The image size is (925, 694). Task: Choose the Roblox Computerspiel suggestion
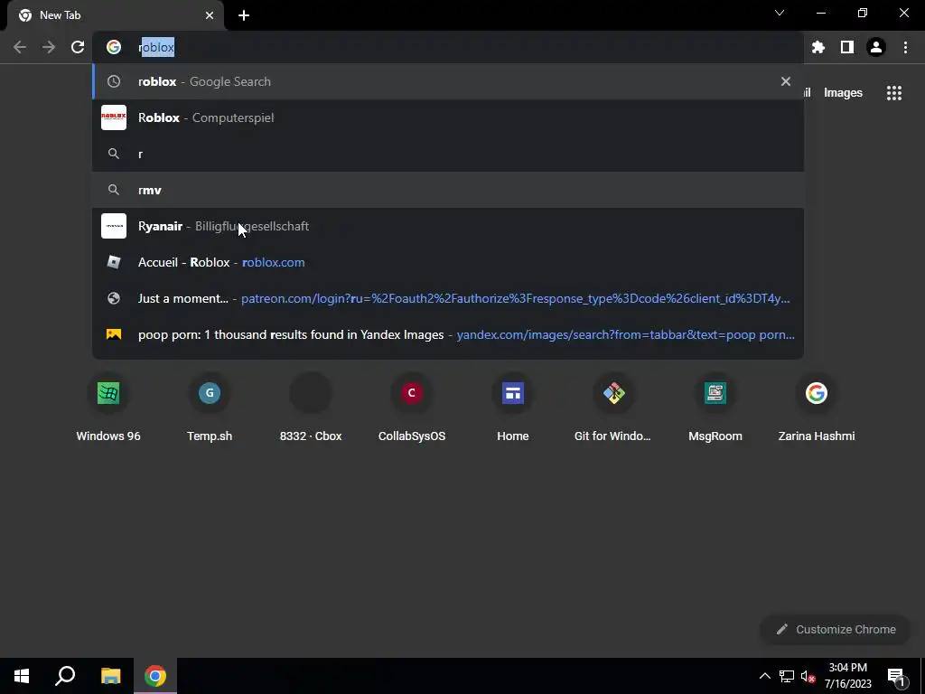(x=448, y=117)
